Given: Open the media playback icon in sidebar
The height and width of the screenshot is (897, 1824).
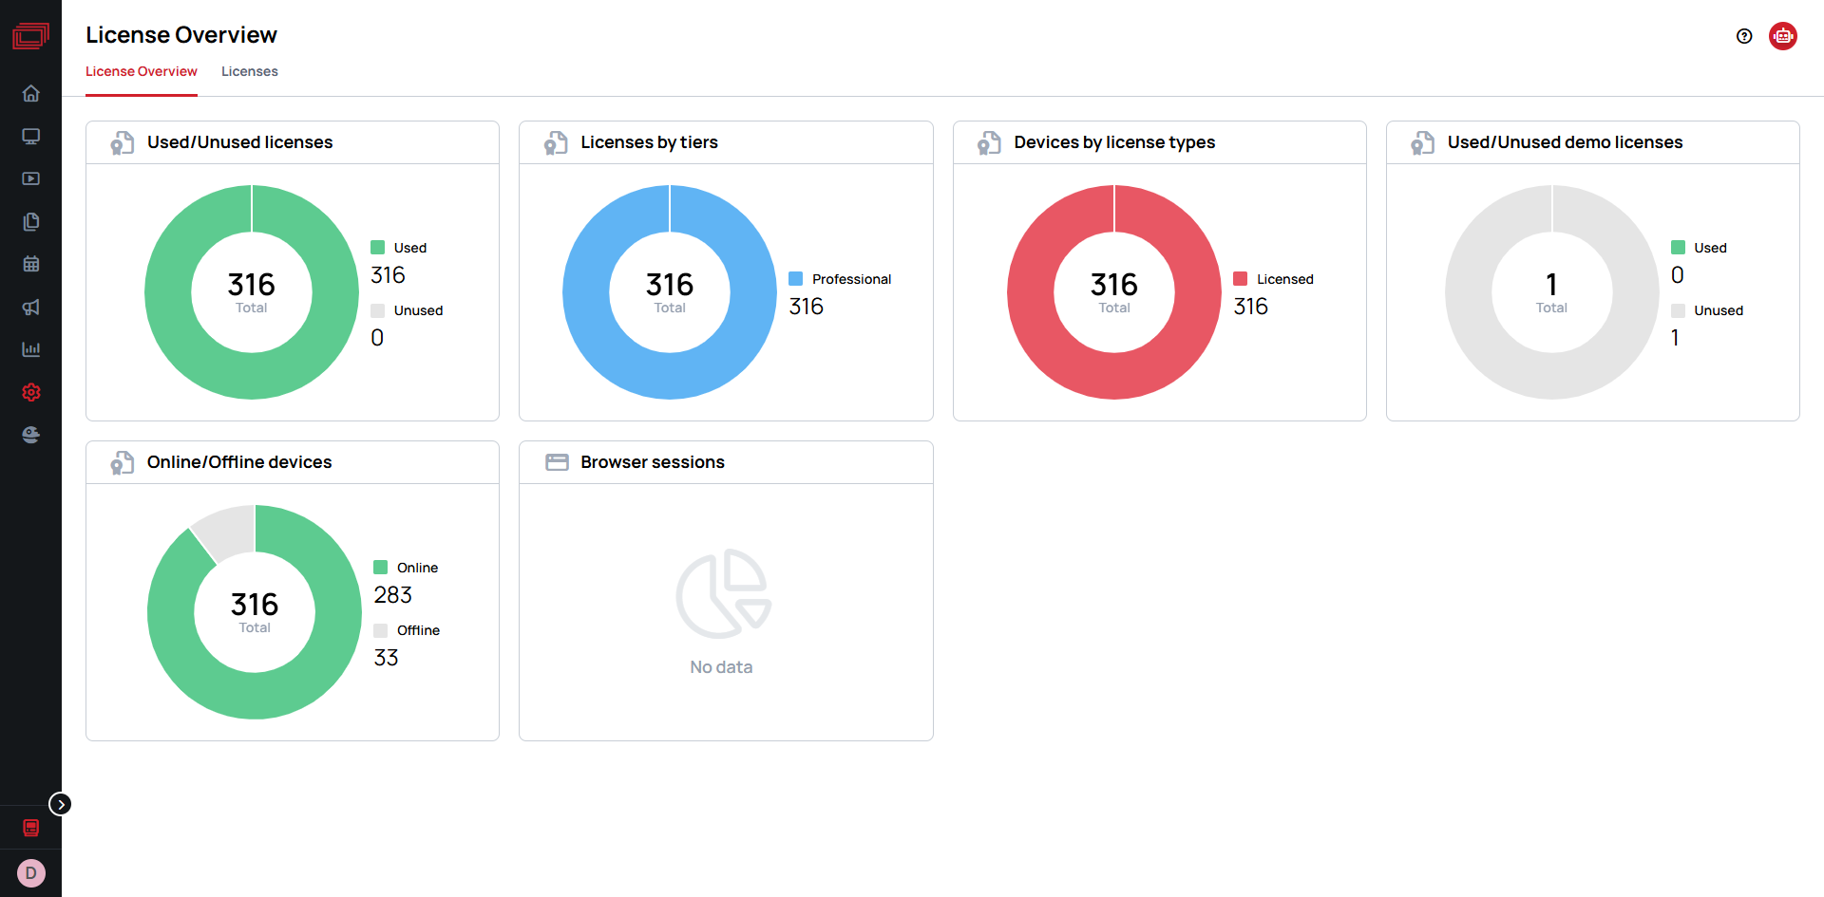Looking at the screenshot, I should tap(30, 178).
